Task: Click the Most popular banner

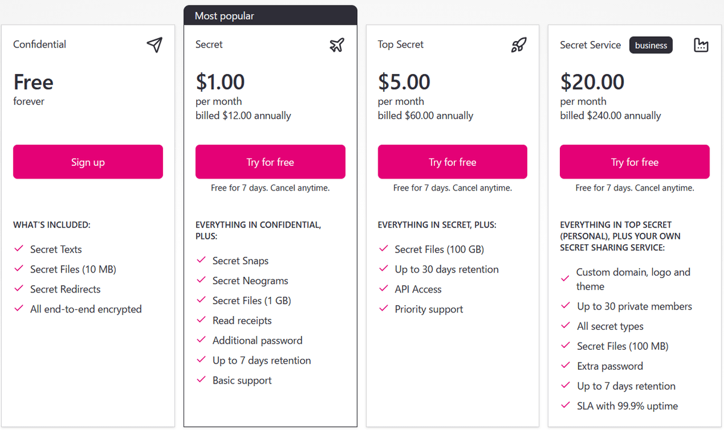Action: click(x=270, y=16)
